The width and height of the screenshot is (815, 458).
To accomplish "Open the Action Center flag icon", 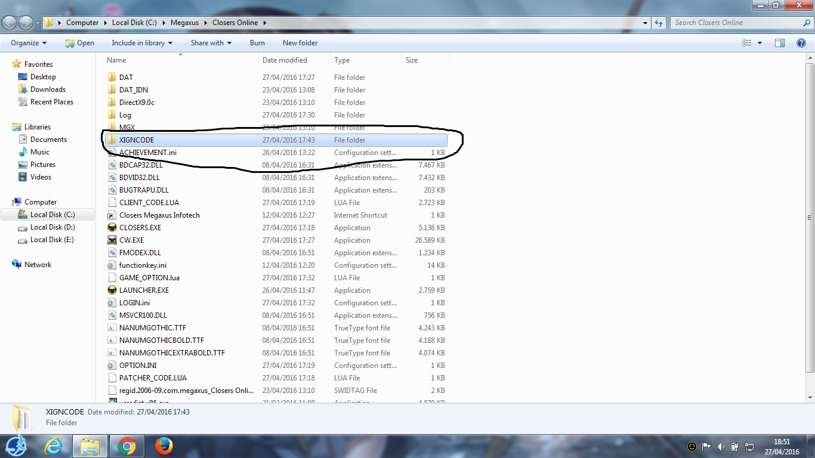I will [706, 447].
